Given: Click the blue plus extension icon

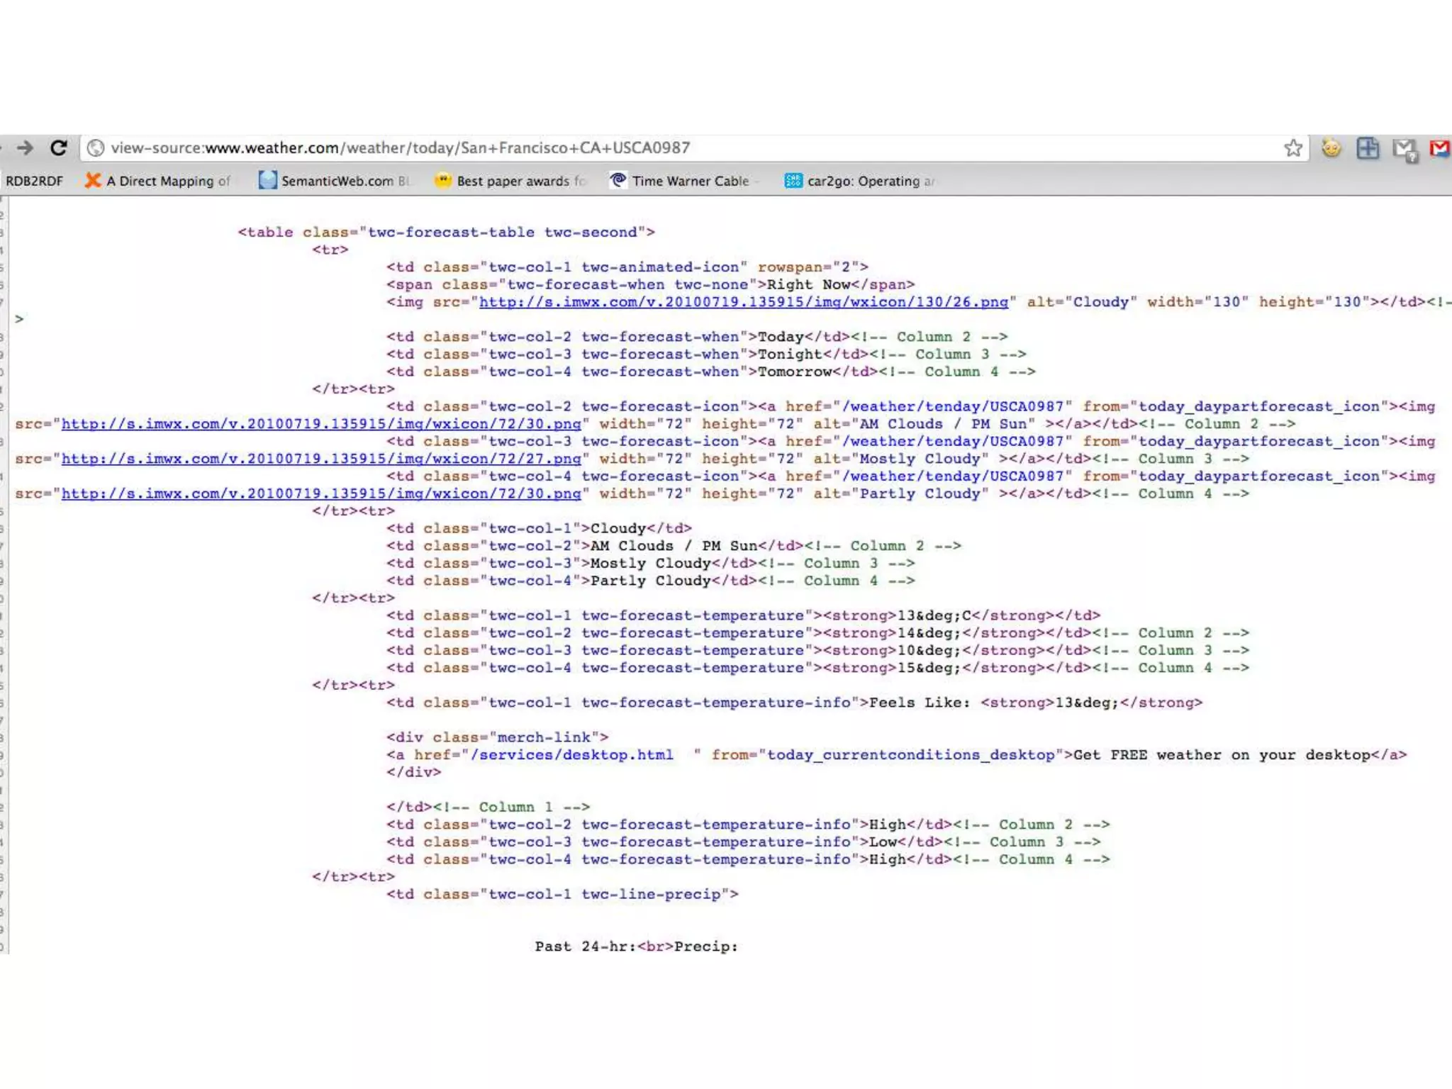Looking at the screenshot, I should [x=1368, y=147].
